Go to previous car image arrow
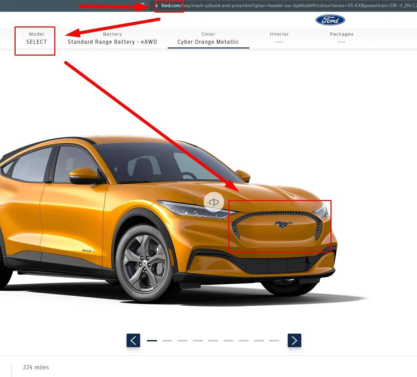417x377 pixels. click(133, 340)
